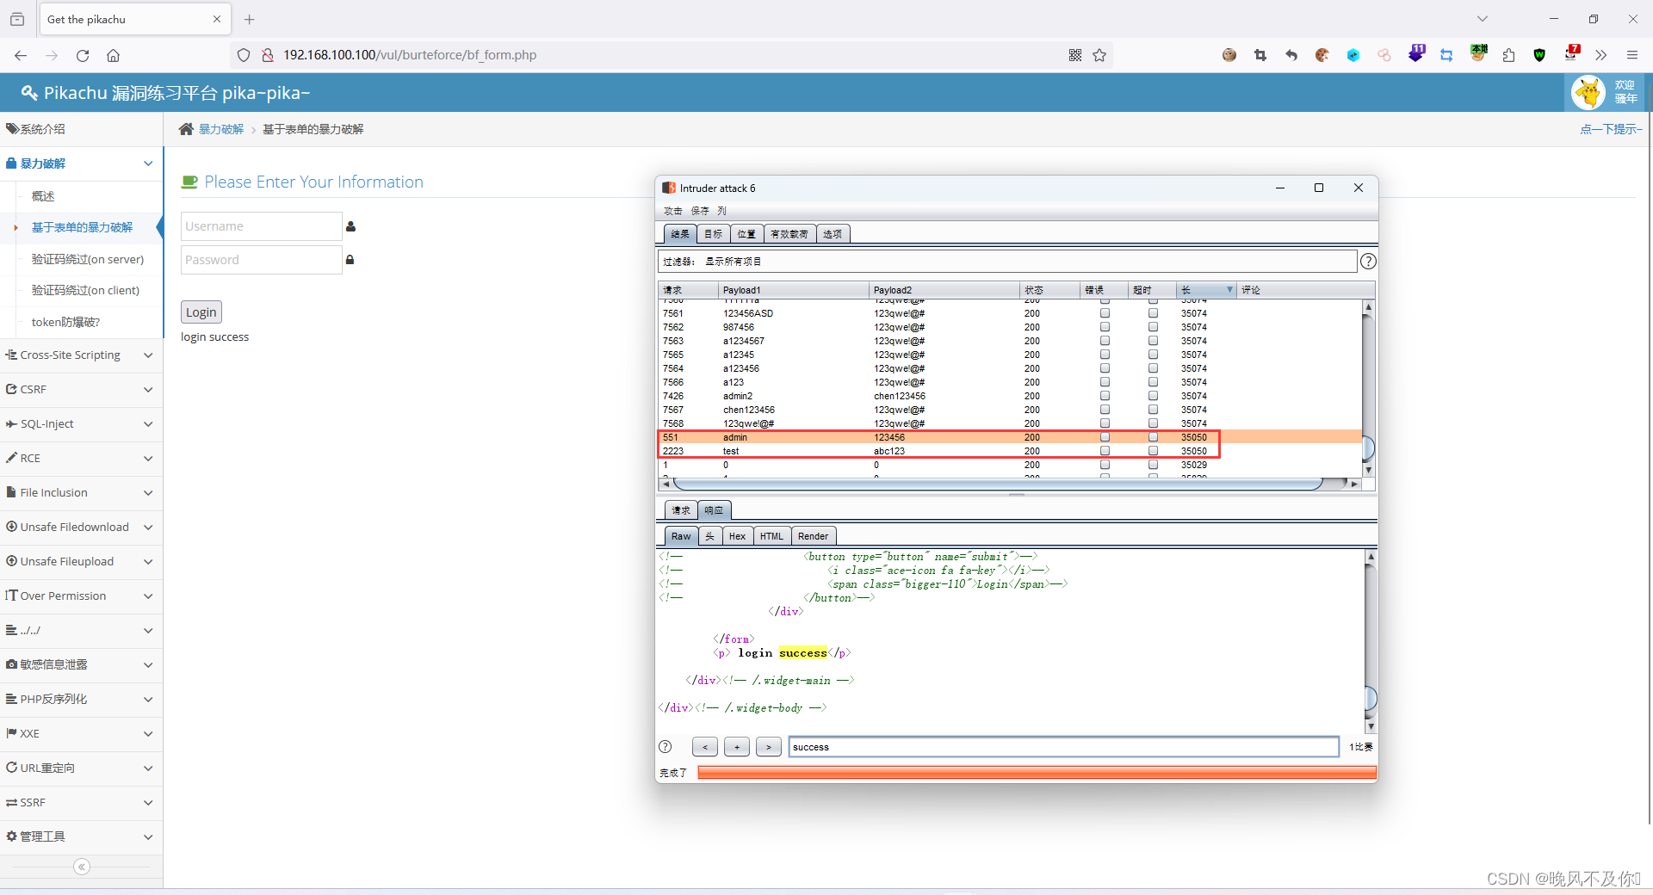This screenshot has height=895, width=1653.
Task: Bookmark this page with the star icon
Action: coord(1099,55)
